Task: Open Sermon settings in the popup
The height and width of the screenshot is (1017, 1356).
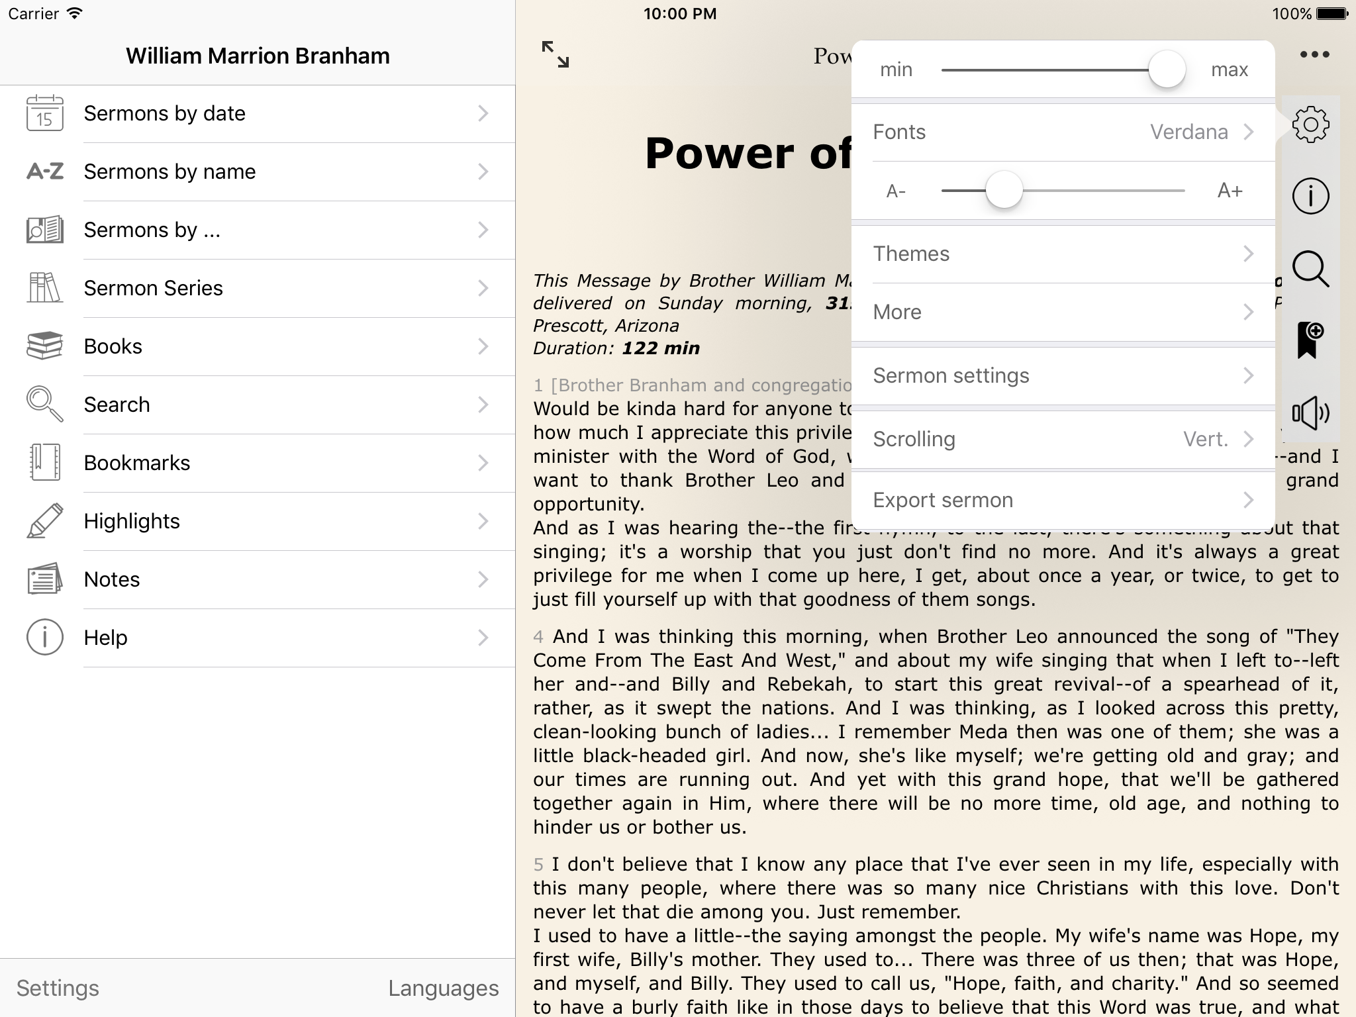Action: (x=1063, y=375)
